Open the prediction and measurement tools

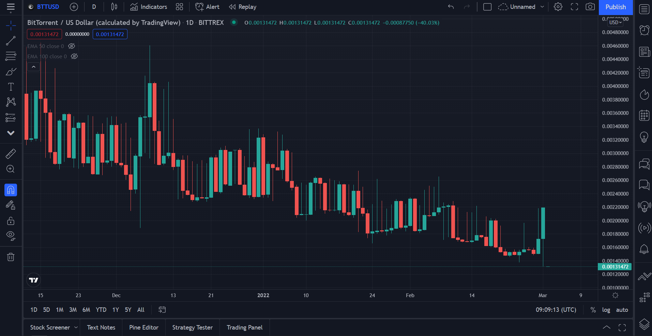(11, 118)
